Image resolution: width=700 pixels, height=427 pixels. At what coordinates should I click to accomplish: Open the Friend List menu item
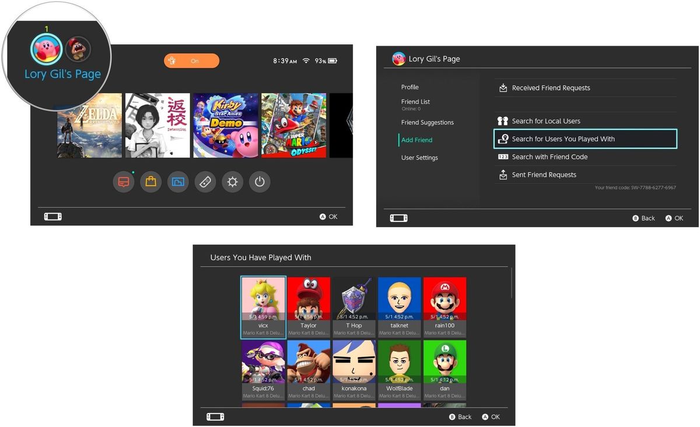pyautogui.click(x=415, y=101)
